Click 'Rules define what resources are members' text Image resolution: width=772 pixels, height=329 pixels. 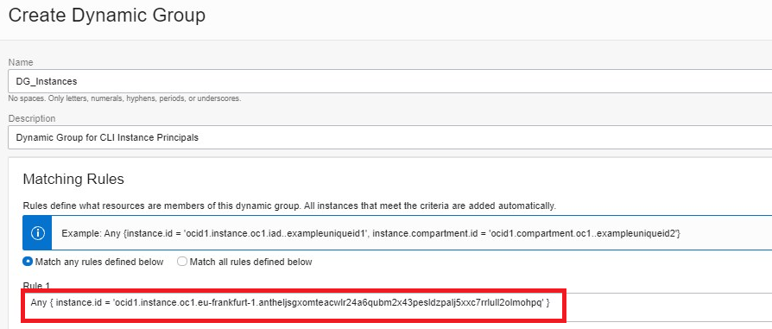289,206
